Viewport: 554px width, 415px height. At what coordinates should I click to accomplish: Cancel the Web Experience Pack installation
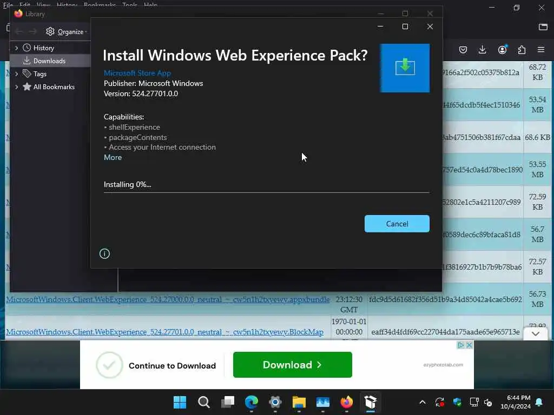397,224
